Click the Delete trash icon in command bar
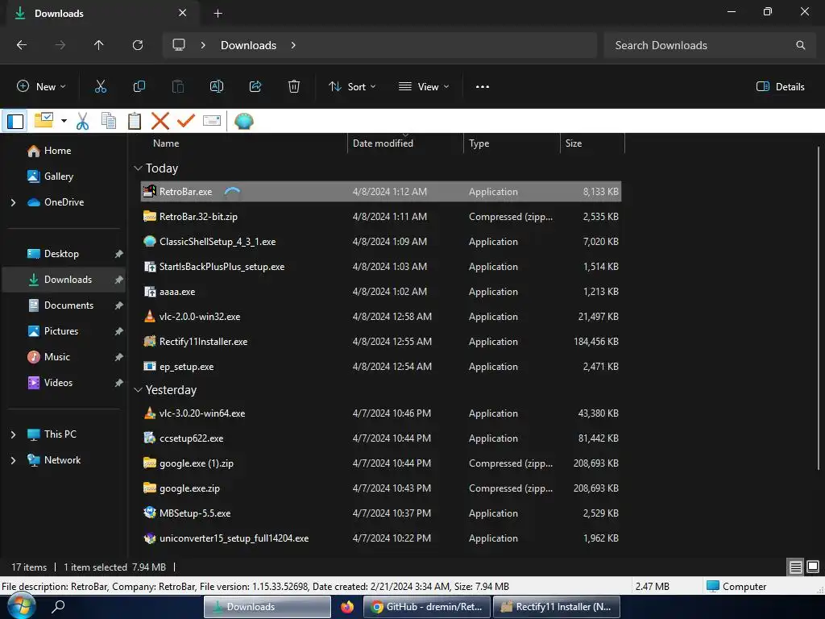This screenshot has width=825, height=619. click(x=294, y=86)
